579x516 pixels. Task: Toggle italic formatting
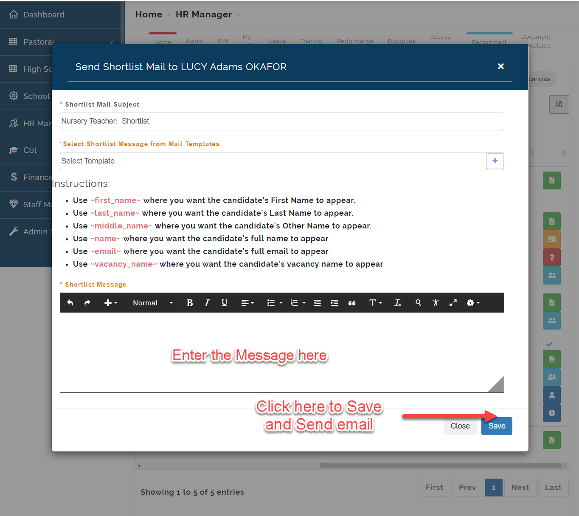tap(207, 303)
